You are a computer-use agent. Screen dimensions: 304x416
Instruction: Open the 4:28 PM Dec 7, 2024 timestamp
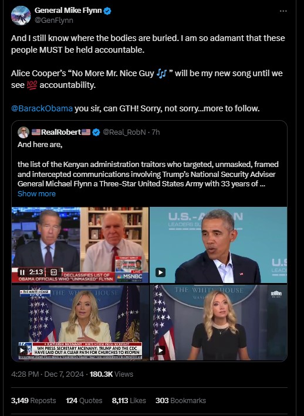(48, 374)
